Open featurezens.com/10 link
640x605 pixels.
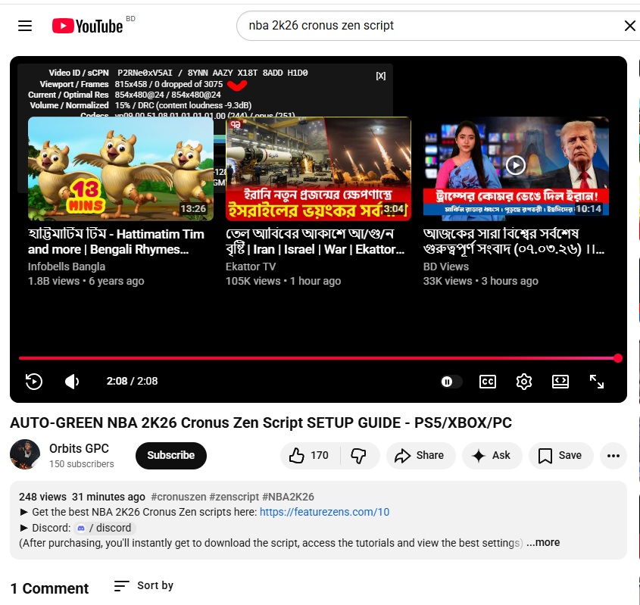tap(324, 512)
